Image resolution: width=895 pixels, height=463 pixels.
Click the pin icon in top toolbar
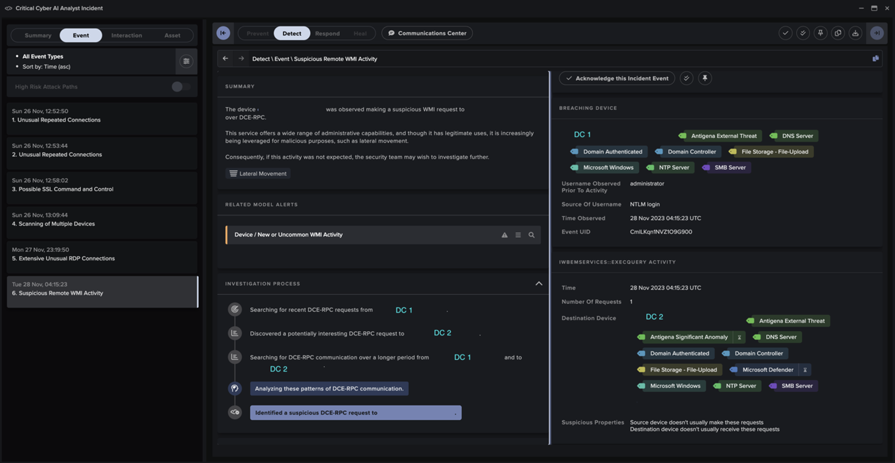(x=820, y=33)
